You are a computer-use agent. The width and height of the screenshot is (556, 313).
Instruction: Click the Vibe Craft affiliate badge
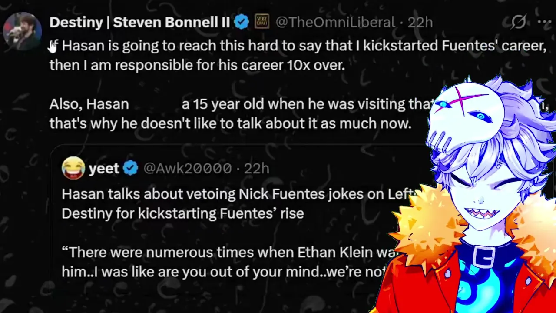tap(261, 22)
